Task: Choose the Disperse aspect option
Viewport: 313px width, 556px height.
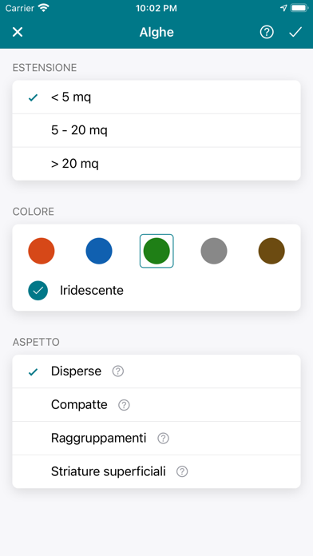Action: pyautogui.click(x=156, y=371)
